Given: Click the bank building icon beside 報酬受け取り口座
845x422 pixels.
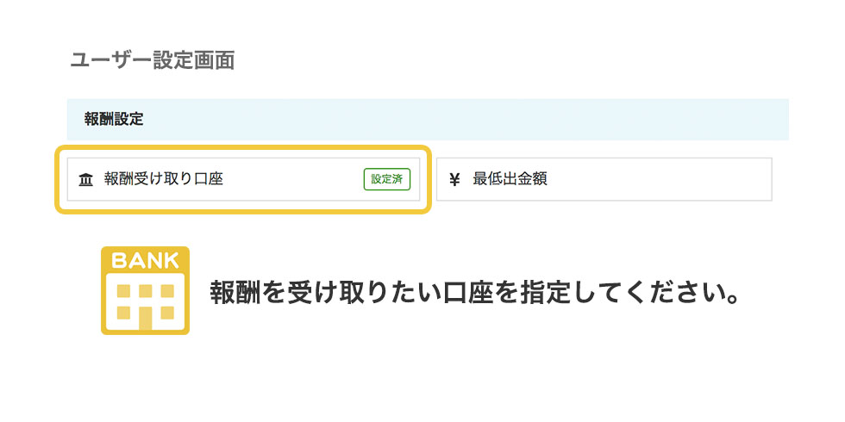Looking at the screenshot, I should 85,180.
